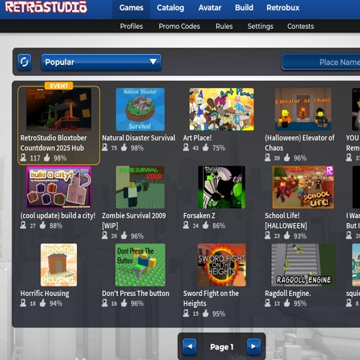Open Sword Fight on the Heights thumbnail
The width and height of the screenshot is (360, 360).
tap(222, 265)
